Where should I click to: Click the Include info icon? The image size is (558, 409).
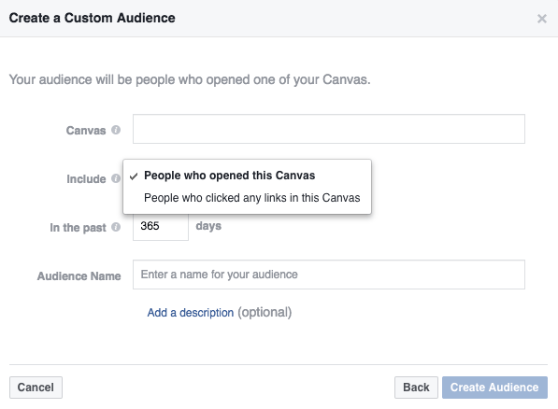tap(116, 178)
